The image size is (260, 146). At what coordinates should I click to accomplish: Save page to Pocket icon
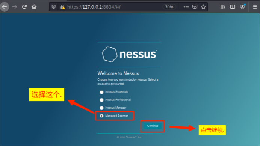coord(195,7)
